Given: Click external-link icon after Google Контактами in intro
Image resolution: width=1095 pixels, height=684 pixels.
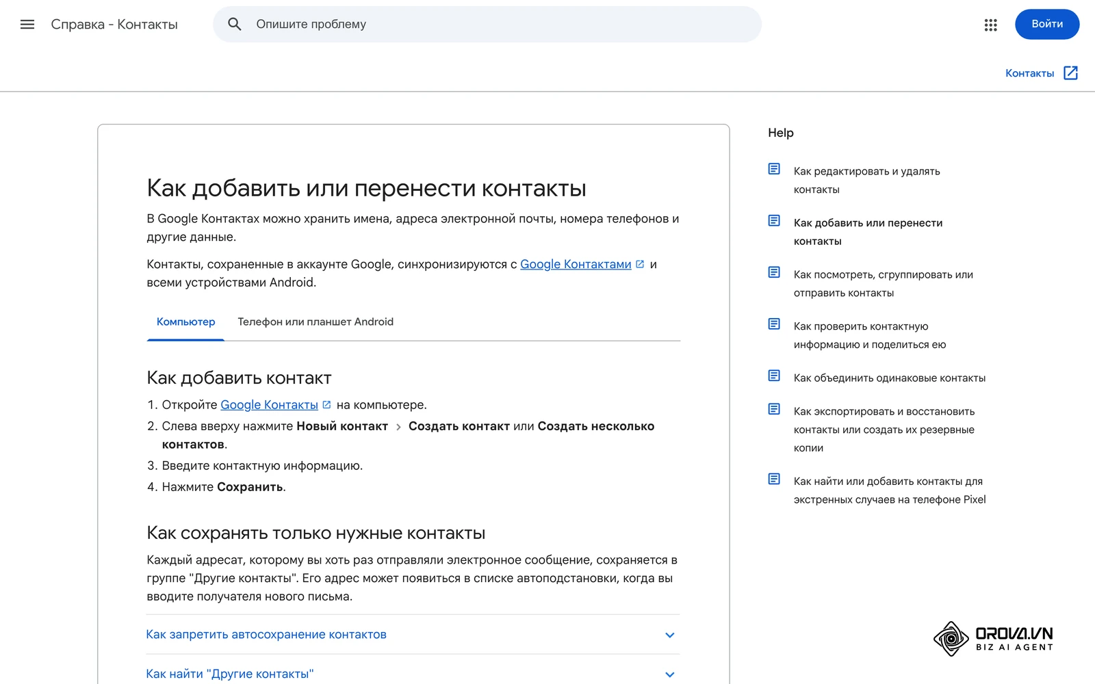Looking at the screenshot, I should coord(640,264).
